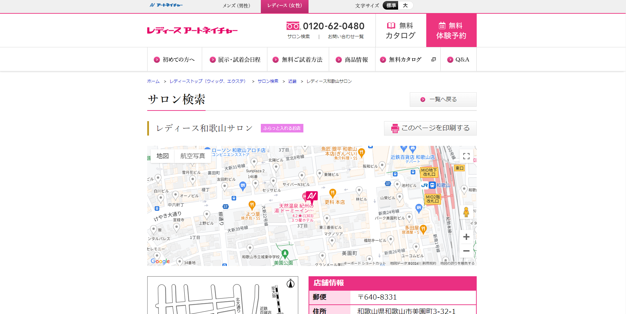Set text size to 標準
The image size is (626, 314).
(x=391, y=5)
